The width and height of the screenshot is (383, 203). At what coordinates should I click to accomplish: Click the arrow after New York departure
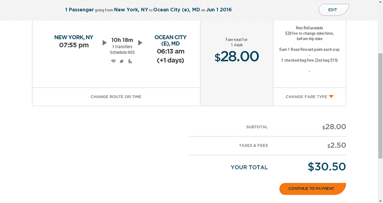pos(105,43)
